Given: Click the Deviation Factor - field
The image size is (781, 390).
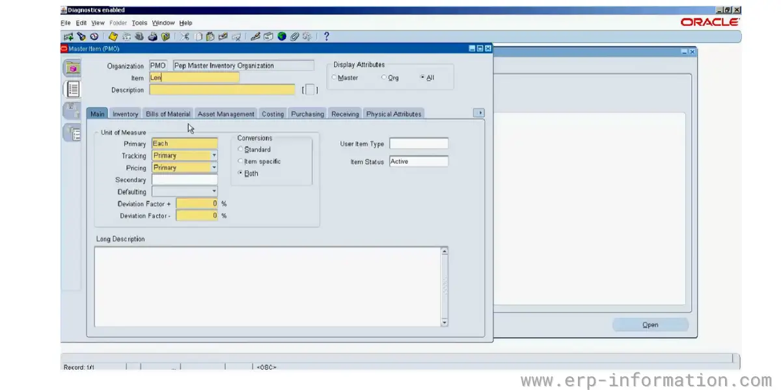Looking at the screenshot, I should (x=197, y=216).
